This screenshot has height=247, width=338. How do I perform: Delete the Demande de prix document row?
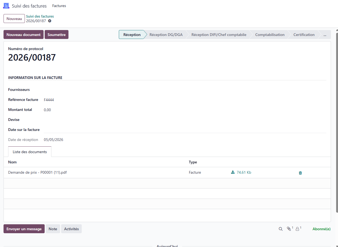[x=300, y=173]
